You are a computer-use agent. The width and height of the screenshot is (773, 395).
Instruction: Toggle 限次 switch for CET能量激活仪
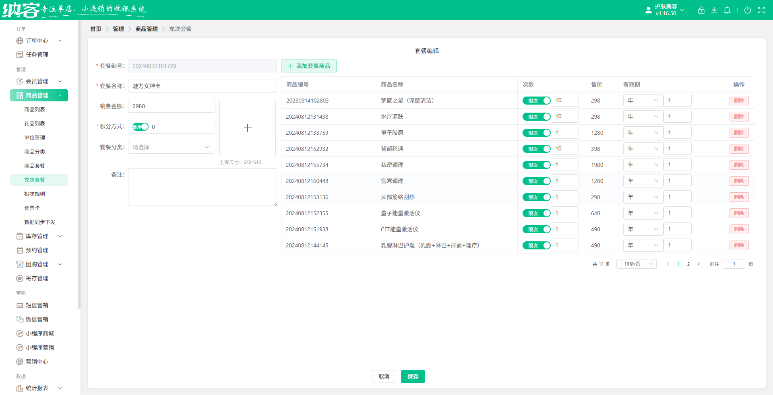[x=536, y=229]
